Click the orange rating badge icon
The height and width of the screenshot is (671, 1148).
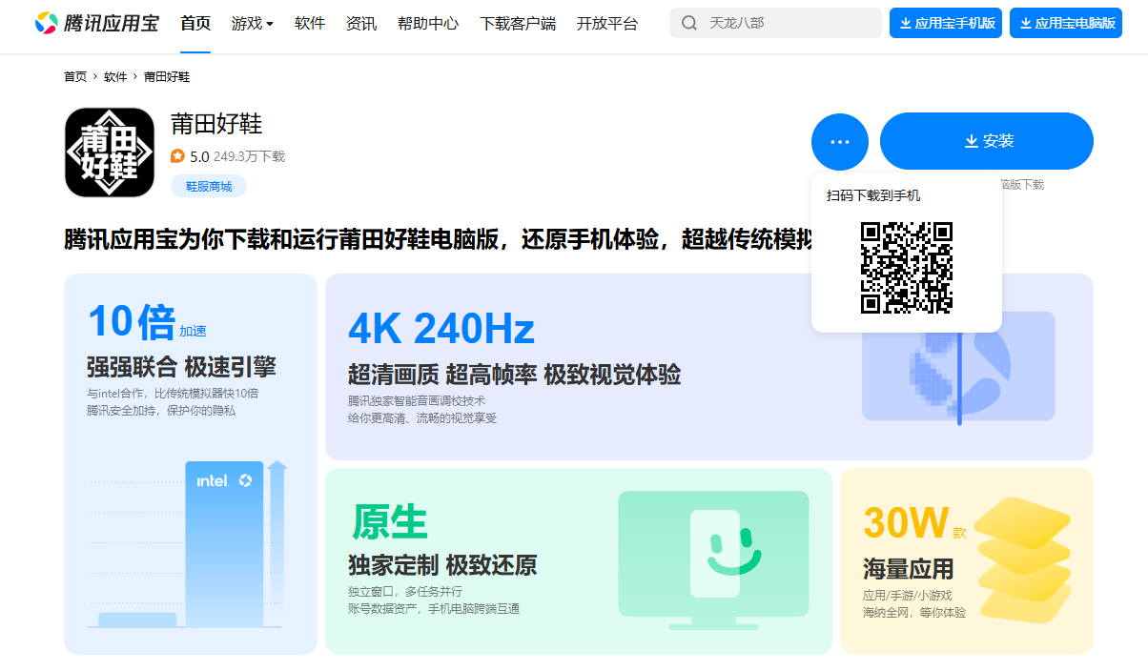177,156
